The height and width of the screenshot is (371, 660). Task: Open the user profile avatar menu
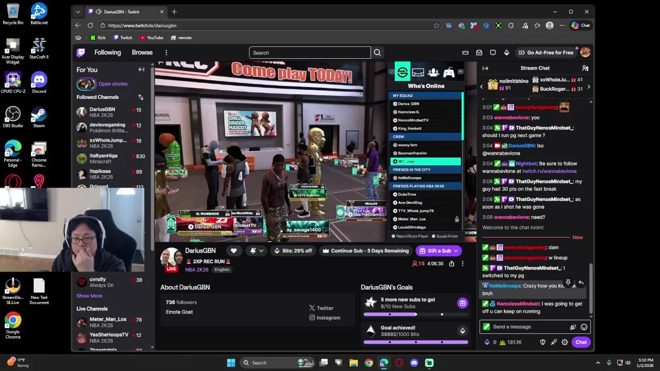(x=585, y=52)
